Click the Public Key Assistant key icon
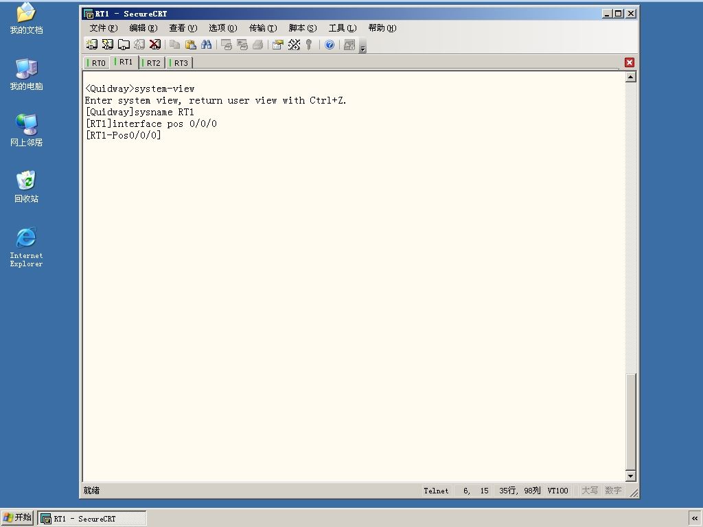The height and width of the screenshot is (527, 703). pyautogui.click(x=309, y=45)
